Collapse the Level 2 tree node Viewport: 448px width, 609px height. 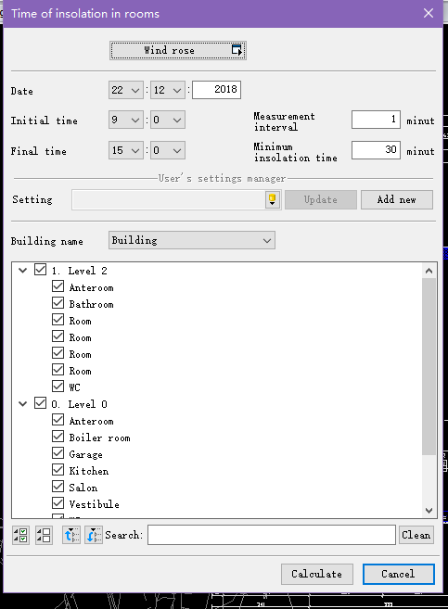(x=23, y=271)
